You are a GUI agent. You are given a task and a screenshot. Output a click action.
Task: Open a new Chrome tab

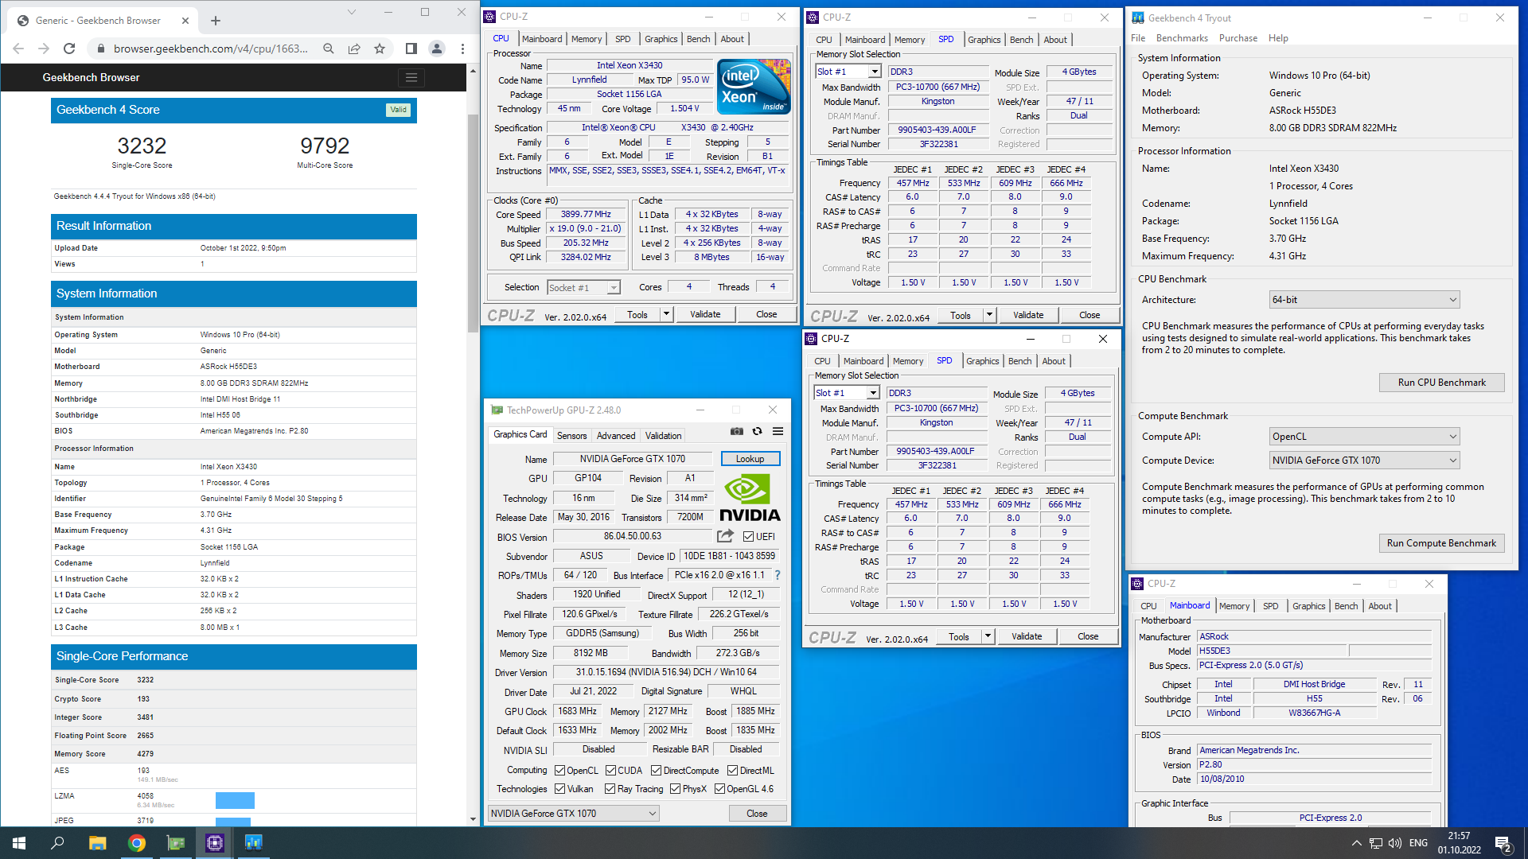[216, 21]
